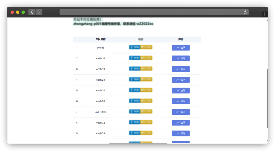Viewport: 275px width, 151px height.
Task: Visit love1-t023 using its 访问 button
Action: (181, 112)
